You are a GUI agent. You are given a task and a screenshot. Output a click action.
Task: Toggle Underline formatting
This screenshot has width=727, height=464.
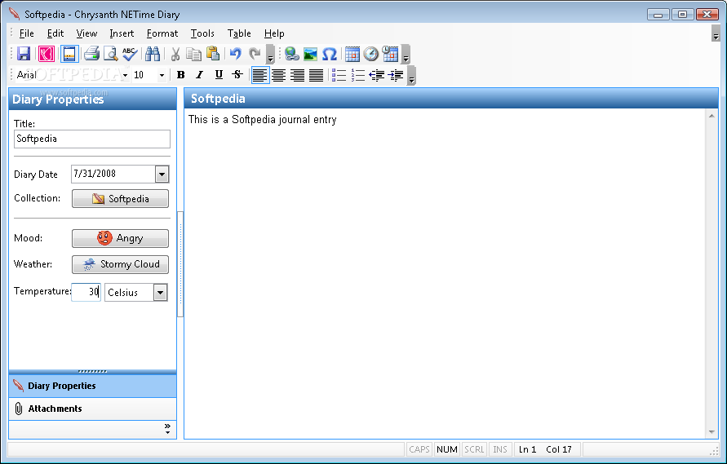(x=219, y=75)
